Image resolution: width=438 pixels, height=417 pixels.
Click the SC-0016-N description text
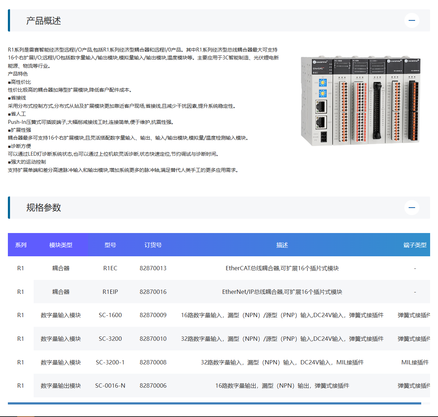(282, 386)
